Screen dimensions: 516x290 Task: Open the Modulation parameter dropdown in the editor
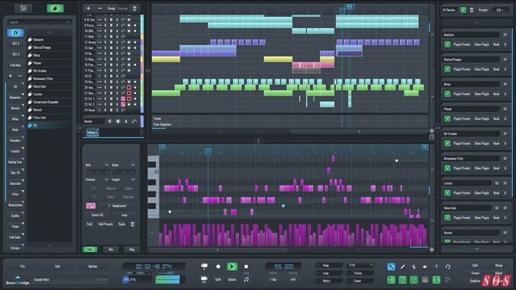(x=118, y=206)
